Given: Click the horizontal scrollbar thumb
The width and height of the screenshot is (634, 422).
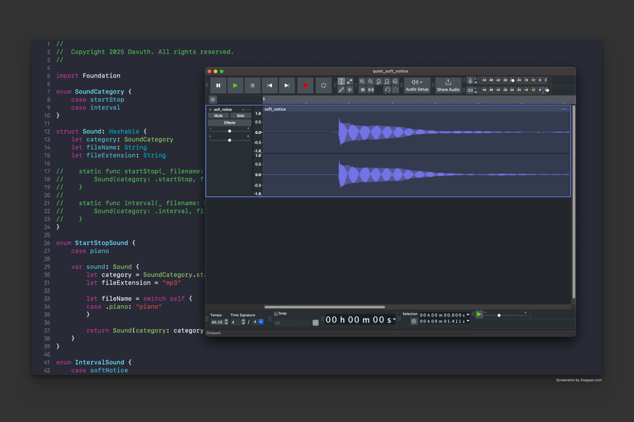Looking at the screenshot, I should 325,307.
